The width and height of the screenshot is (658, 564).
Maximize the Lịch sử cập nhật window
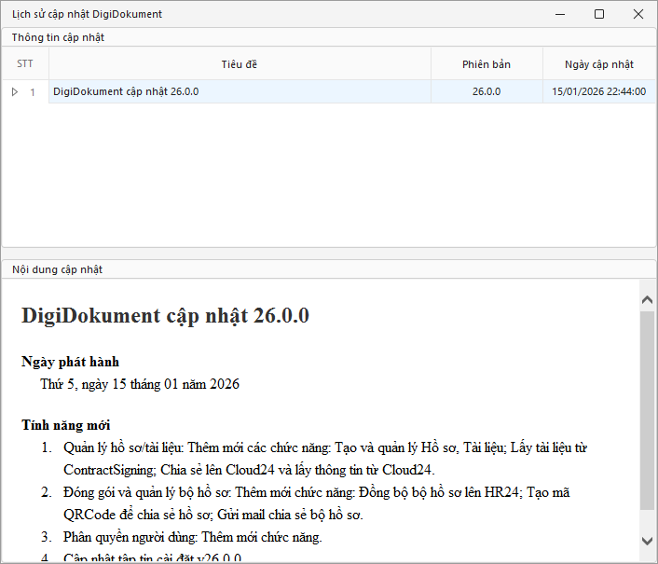pyautogui.click(x=599, y=14)
